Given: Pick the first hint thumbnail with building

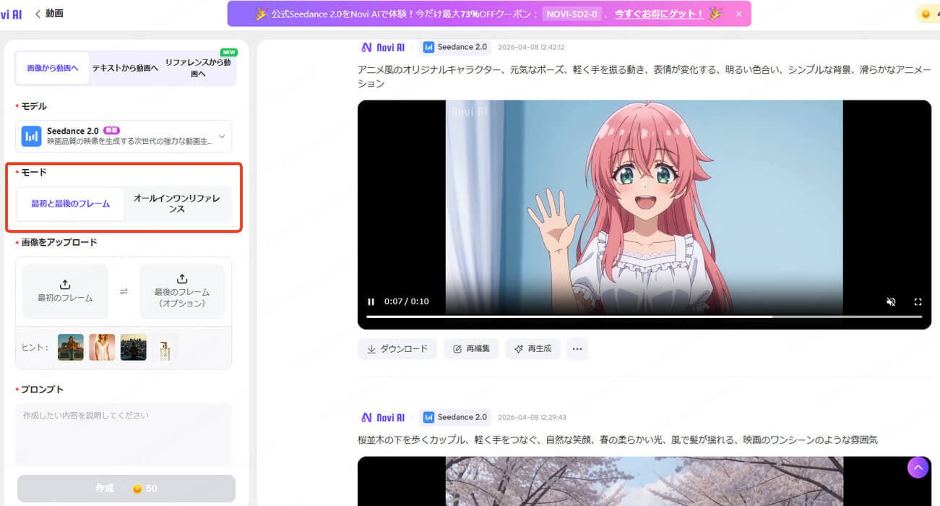Looking at the screenshot, I should pyautogui.click(x=71, y=348).
